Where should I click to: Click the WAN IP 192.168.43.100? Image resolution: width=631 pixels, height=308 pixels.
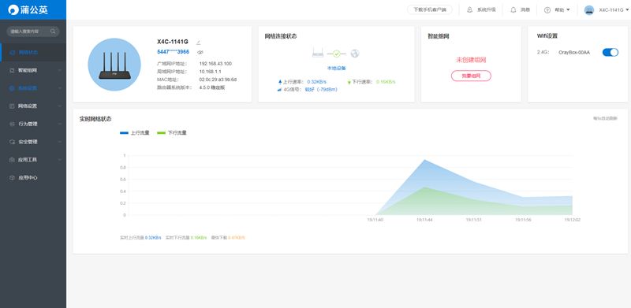215,64
